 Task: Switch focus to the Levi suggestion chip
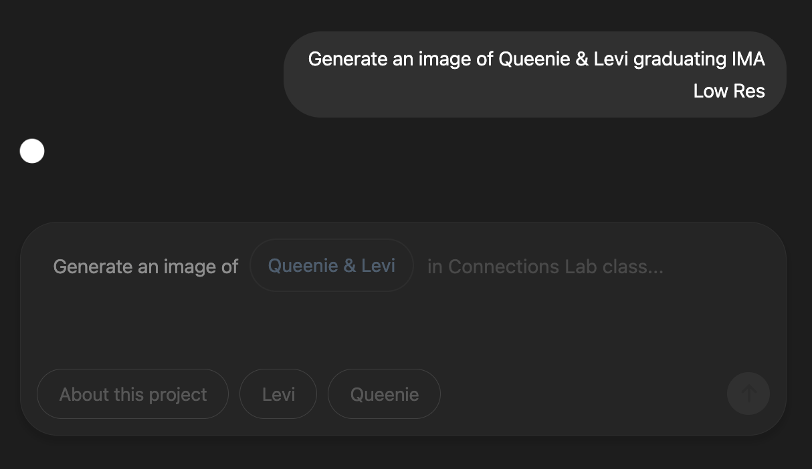click(x=278, y=394)
